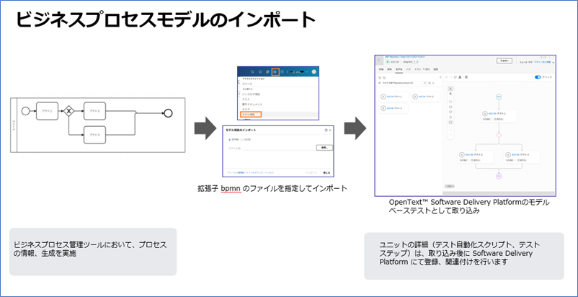
Task: Switch to the Model tab
Action: click(398, 69)
